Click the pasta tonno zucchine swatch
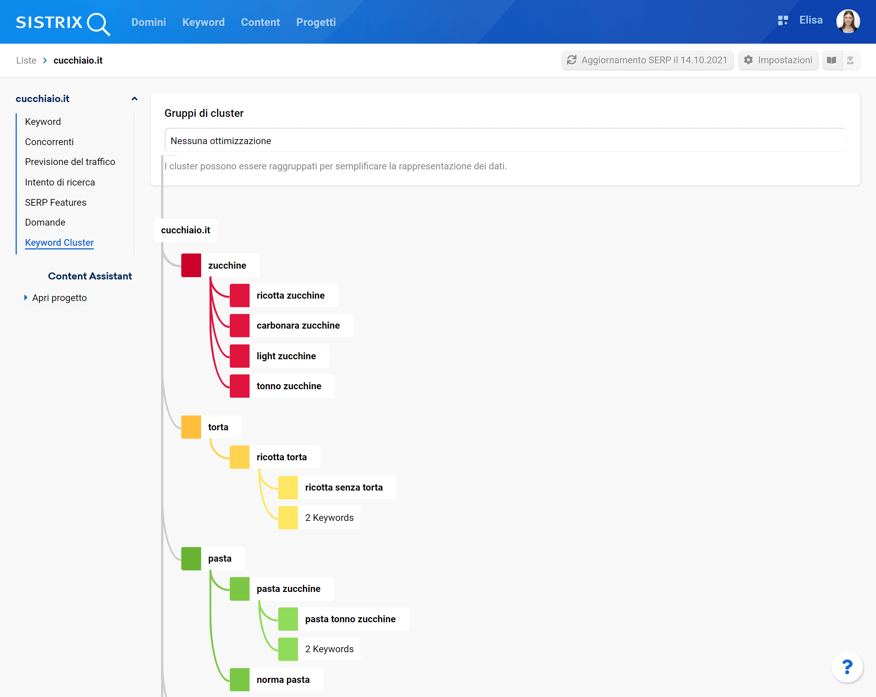876x697 pixels. click(x=288, y=619)
